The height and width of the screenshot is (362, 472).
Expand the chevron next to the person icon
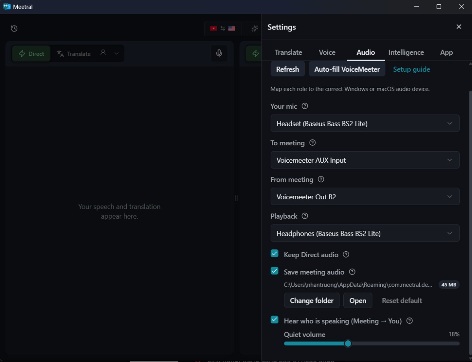(x=116, y=54)
